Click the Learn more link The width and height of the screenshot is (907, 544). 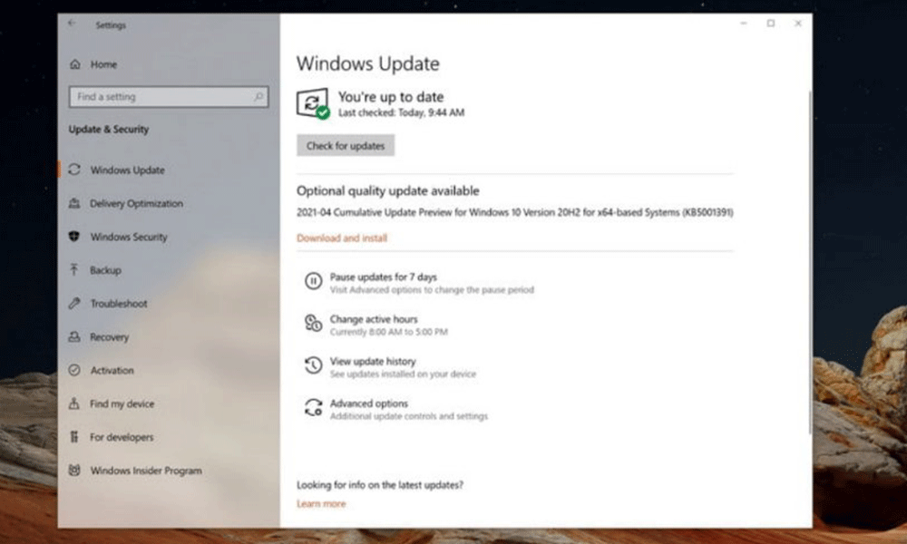[x=321, y=504]
